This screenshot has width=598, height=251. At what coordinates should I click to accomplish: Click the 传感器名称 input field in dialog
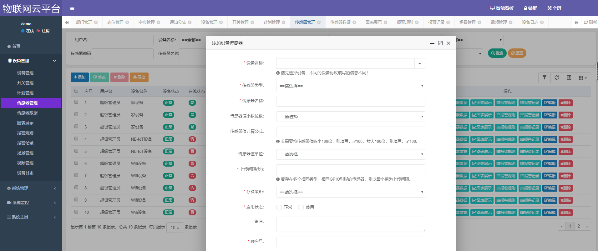pyautogui.click(x=350, y=101)
